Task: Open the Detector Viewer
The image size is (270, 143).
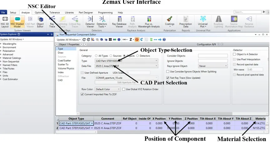Action: (90, 22)
